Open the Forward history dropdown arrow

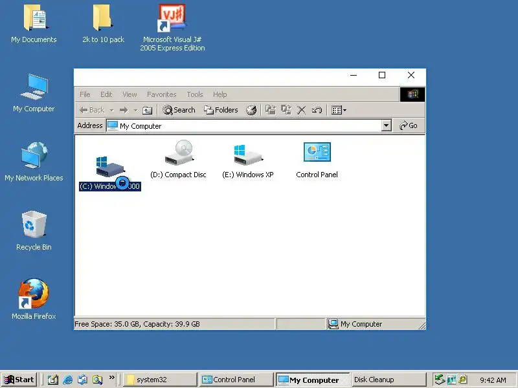click(x=135, y=110)
